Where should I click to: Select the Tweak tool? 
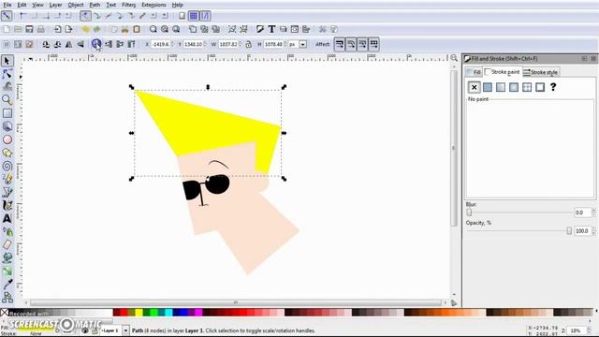(7, 87)
